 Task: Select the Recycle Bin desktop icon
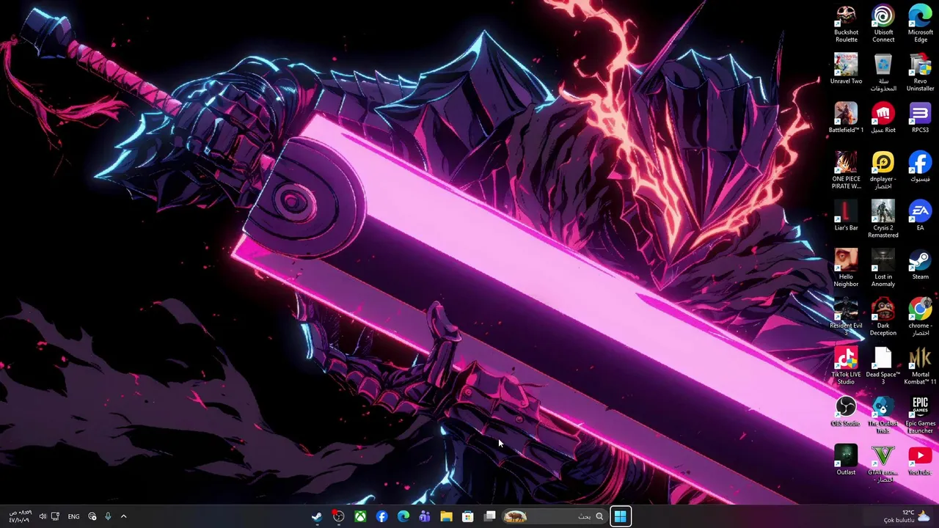pos(883,73)
